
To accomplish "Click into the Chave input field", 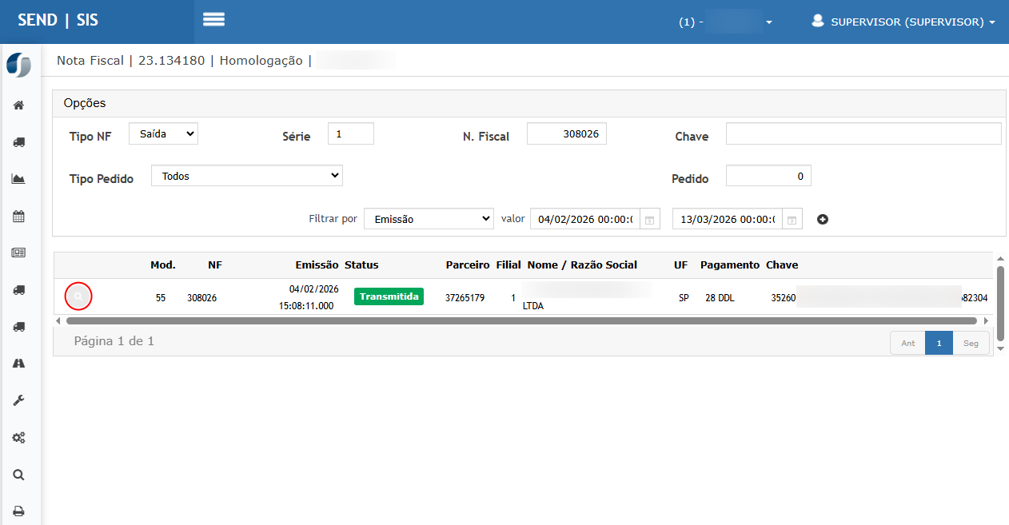I will coord(863,133).
